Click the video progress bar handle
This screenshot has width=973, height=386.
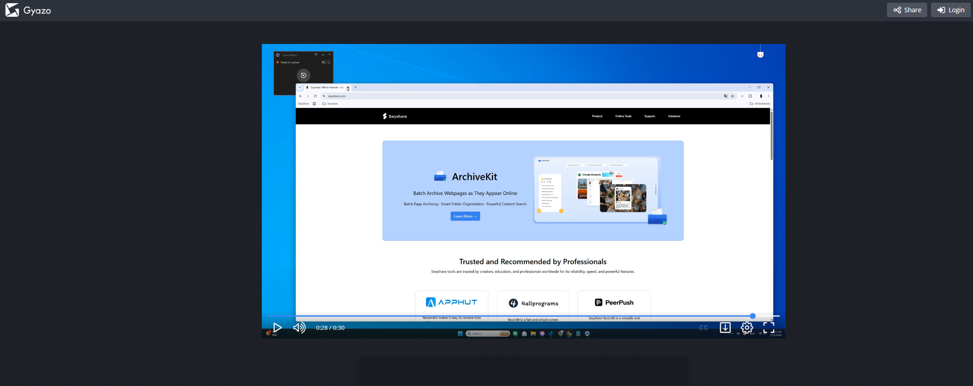point(752,316)
